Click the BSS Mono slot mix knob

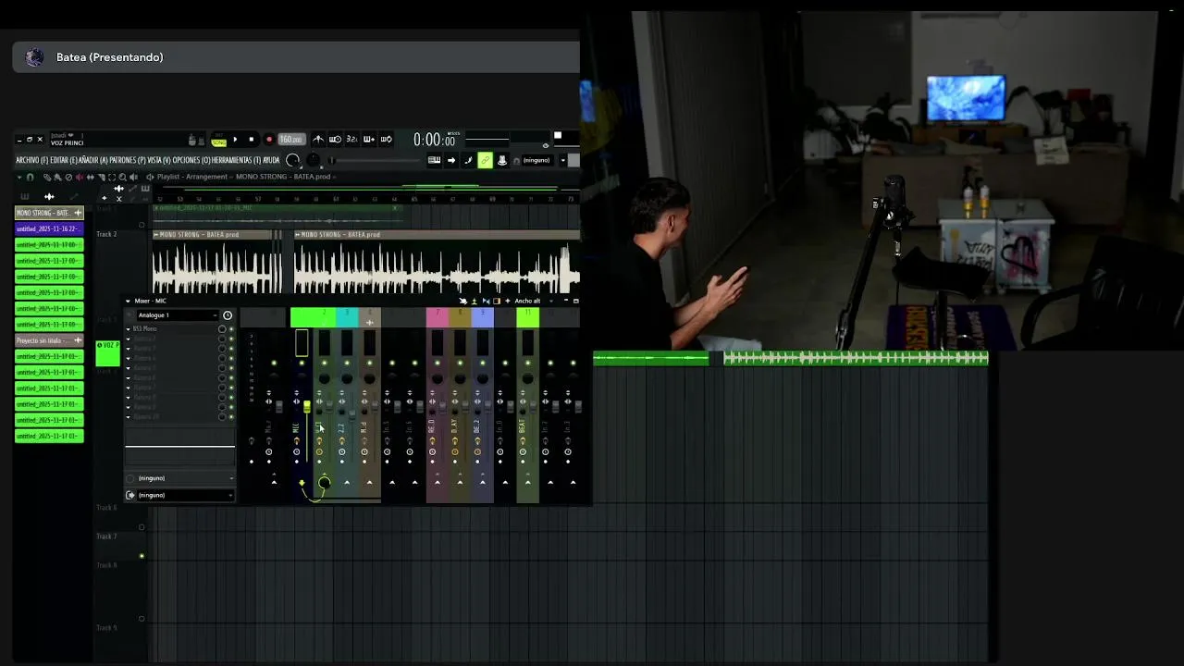coord(222,329)
